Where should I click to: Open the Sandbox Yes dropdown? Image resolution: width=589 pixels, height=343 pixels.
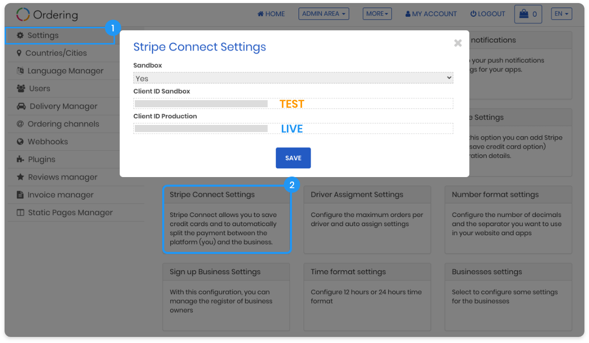(x=293, y=78)
